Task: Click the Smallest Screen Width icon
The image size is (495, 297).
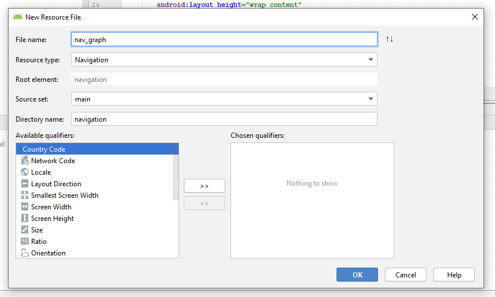Action: point(25,196)
